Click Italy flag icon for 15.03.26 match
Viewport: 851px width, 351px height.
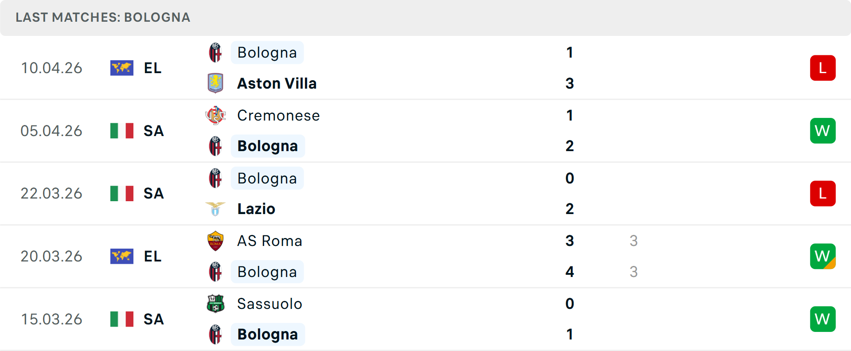[x=122, y=319]
